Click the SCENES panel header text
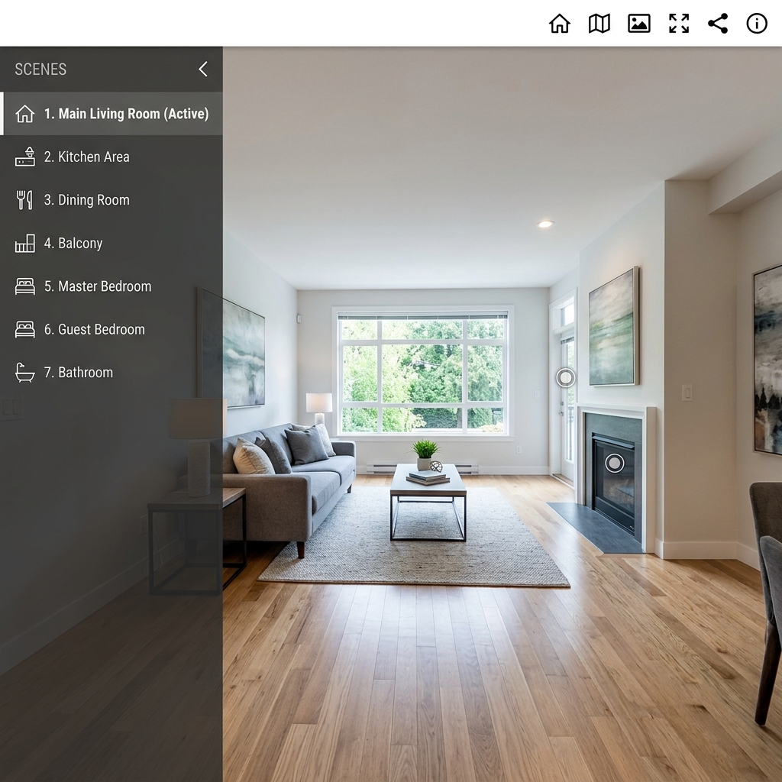Screen dimensions: 782x782 40,69
